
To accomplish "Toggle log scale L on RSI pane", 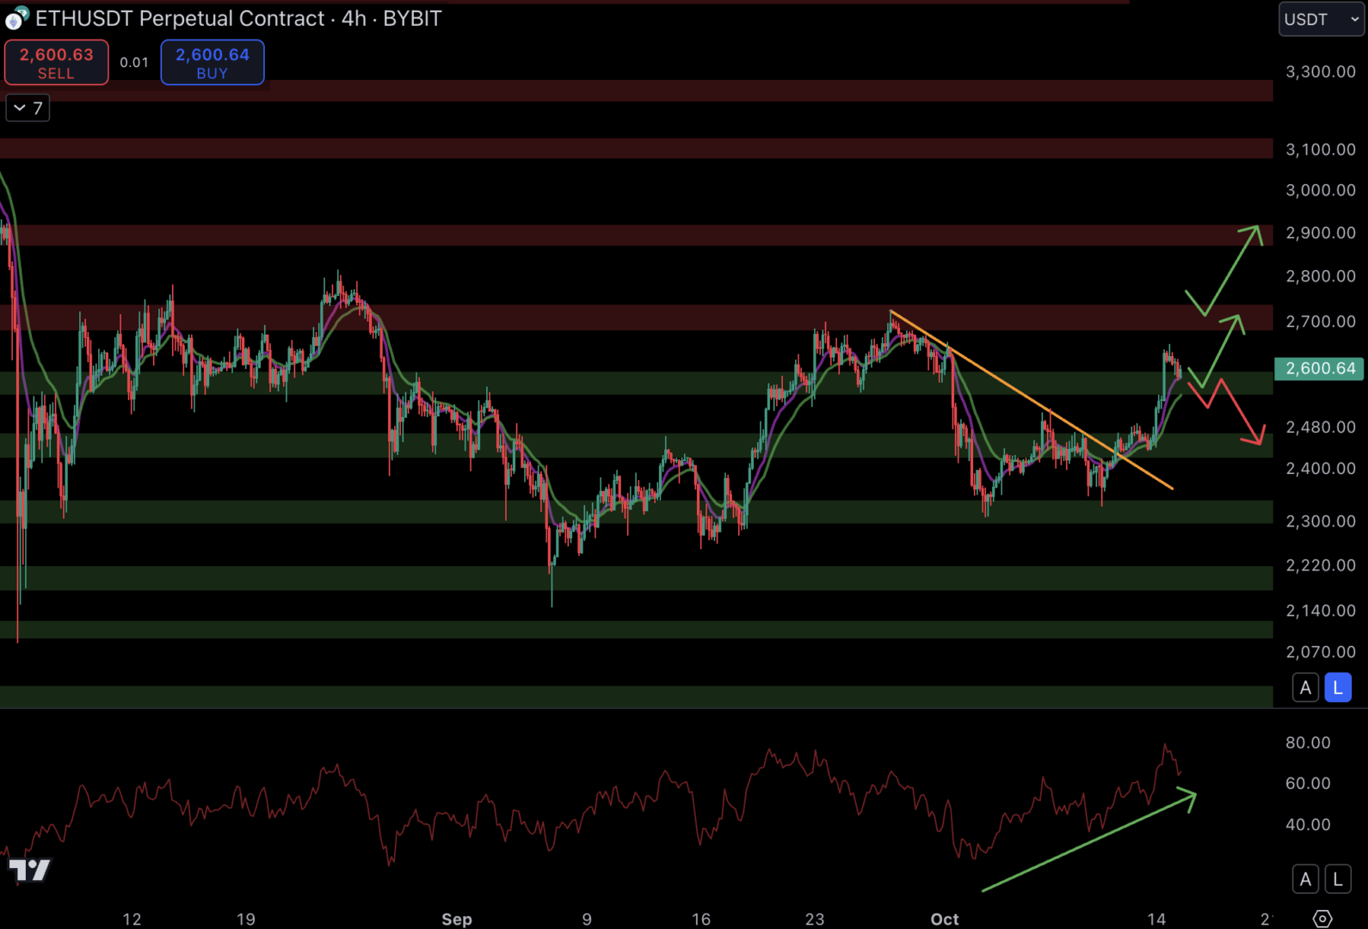I will [x=1337, y=879].
